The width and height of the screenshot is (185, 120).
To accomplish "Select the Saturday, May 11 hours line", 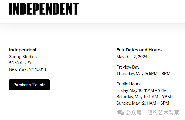I will (x=143, y=97).
